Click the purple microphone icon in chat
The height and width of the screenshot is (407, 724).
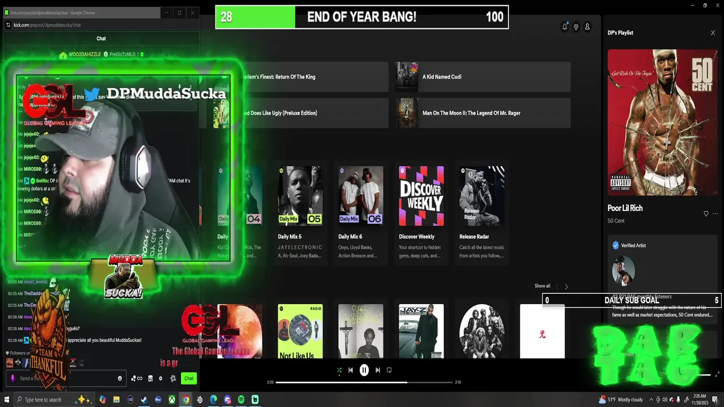(13, 378)
